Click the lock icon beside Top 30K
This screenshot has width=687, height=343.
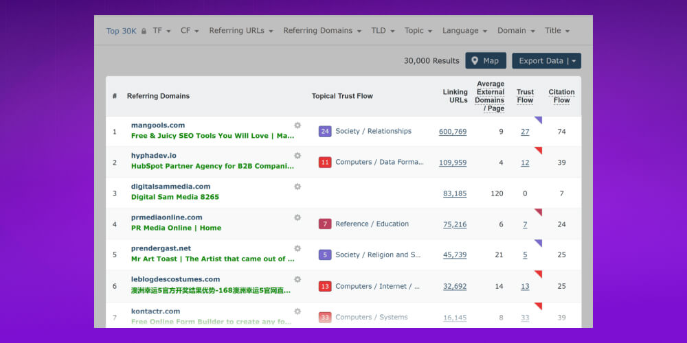[x=144, y=31]
